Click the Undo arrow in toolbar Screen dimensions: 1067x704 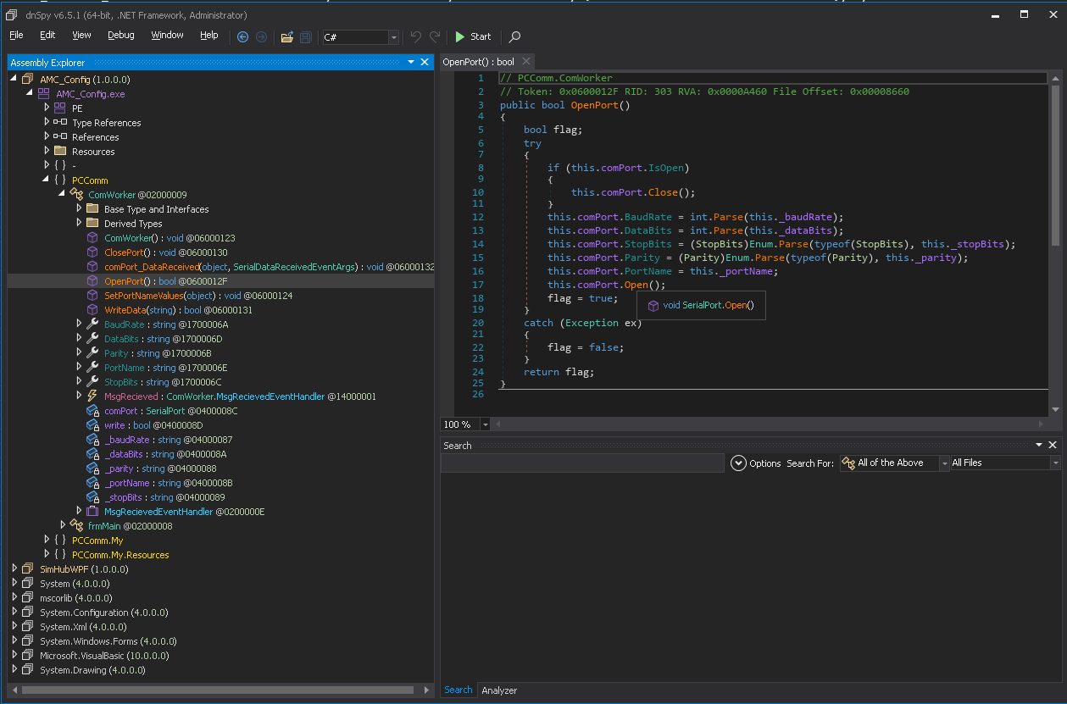415,36
